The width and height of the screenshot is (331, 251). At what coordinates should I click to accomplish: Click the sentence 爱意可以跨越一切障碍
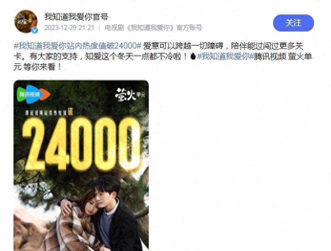point(183,45)
